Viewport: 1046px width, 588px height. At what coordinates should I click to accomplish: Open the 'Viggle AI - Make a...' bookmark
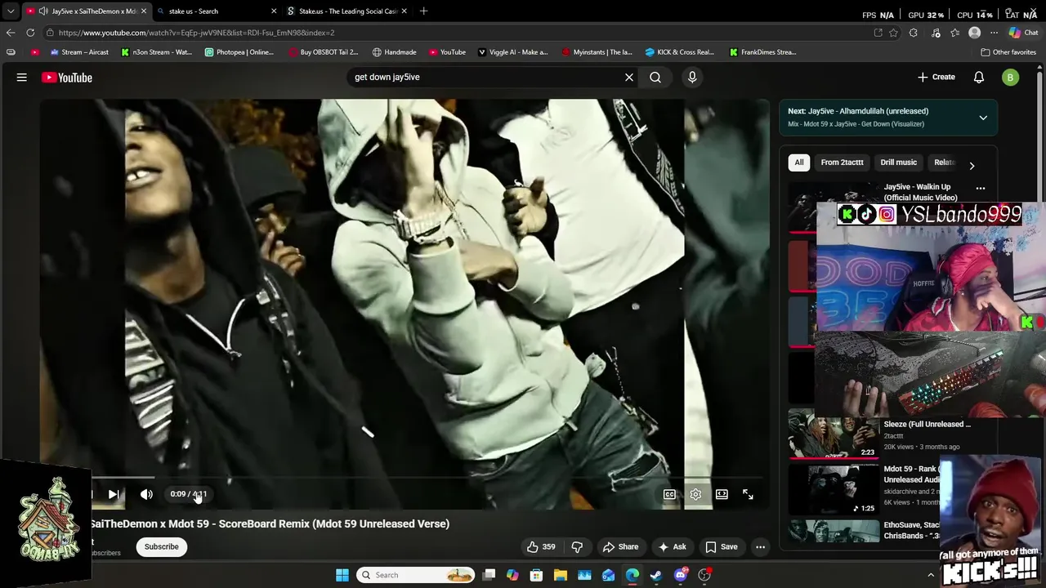512,52
